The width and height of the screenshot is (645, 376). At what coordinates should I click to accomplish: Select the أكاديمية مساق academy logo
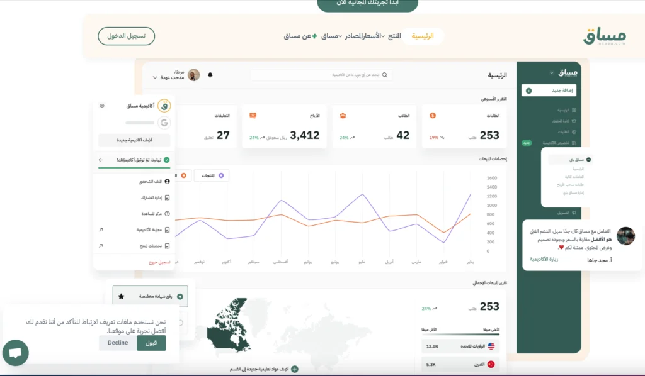coord(164,106)
